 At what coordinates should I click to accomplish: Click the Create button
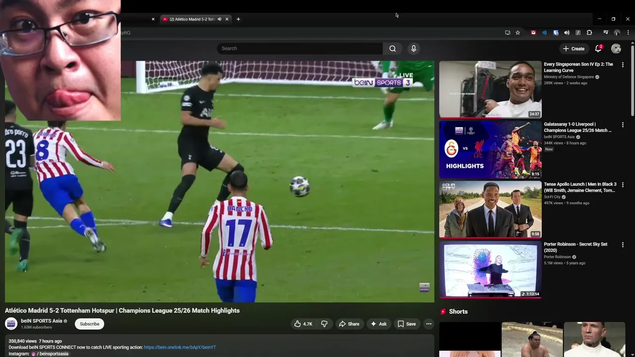[573, 49]
